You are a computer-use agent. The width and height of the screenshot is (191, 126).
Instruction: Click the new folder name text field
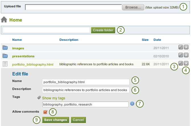click(46, 30)
